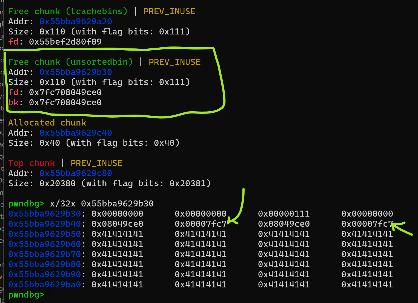Image resolution: width=418 pixels, height=303 pixels.
Task: Click the allocated chunk's Size 0x40 line
Action: tap(94, 143)
